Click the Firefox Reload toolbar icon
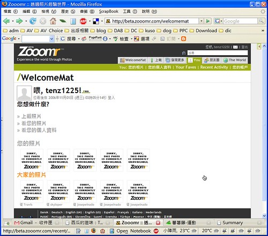 click(x=33, y=21)
